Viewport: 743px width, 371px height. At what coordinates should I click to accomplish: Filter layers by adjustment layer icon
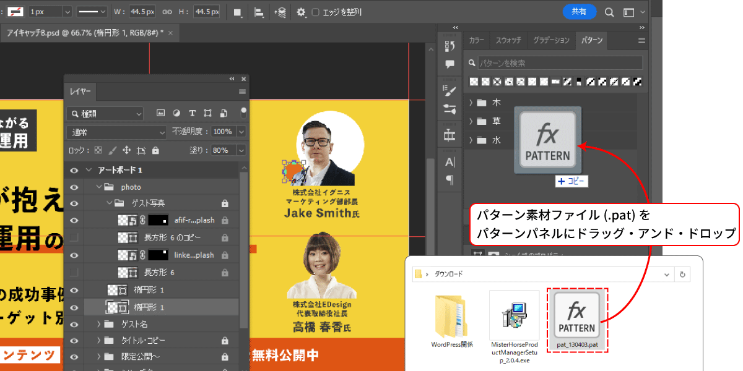coord(176,113)
